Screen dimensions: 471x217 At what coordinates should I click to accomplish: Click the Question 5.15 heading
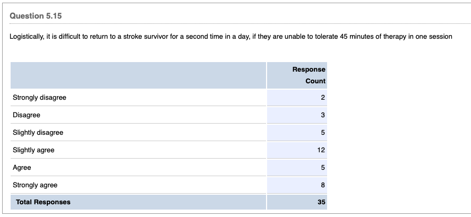click(36, 16)
